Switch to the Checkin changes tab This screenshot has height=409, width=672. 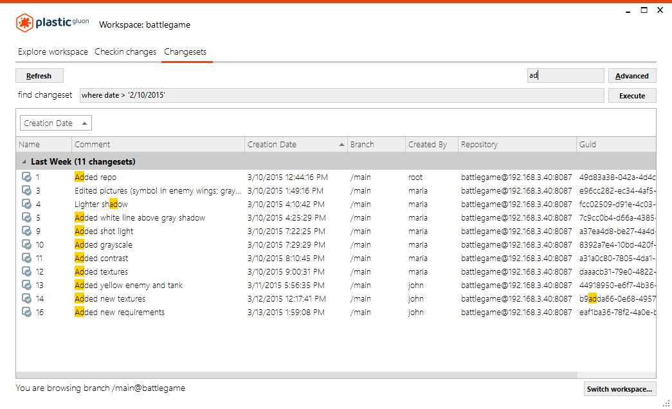click(125, 51)
